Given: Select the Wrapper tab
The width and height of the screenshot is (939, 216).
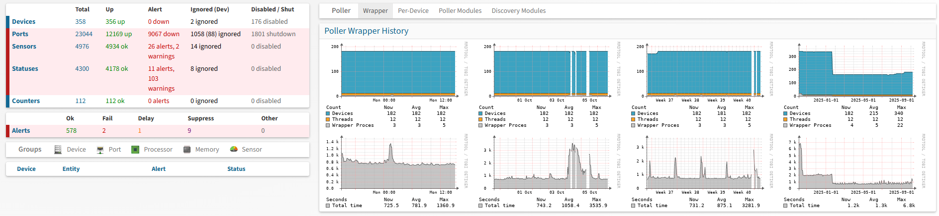Looking at the screenshot, I should [375, 11].
